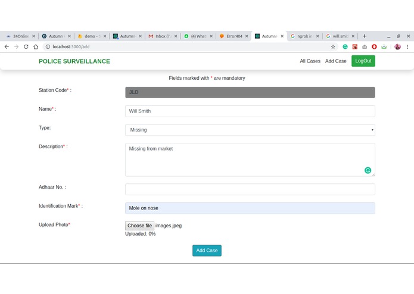Click the green LogOut button

tap(363, 61)
